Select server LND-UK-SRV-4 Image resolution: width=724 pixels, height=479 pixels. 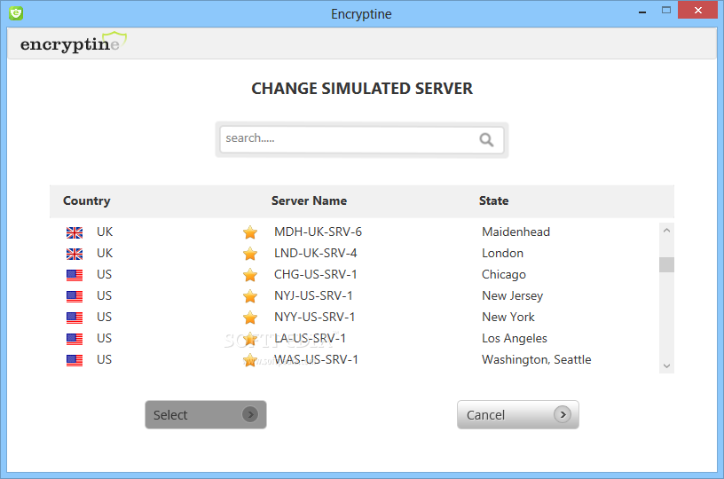[x=315, y=253]
